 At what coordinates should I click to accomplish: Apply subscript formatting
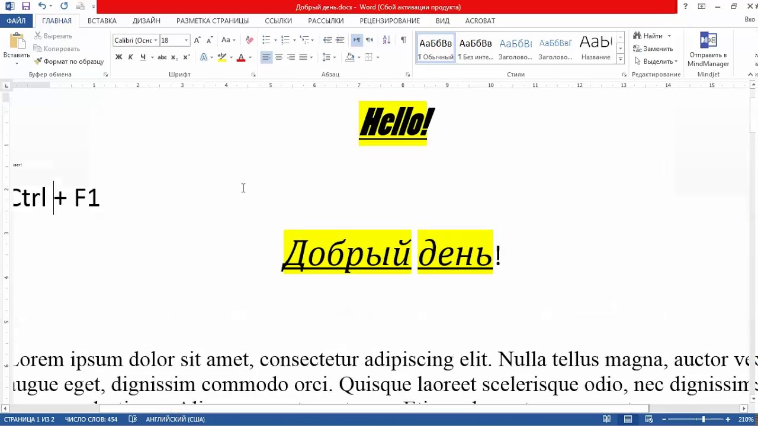[x=174, y=57]
